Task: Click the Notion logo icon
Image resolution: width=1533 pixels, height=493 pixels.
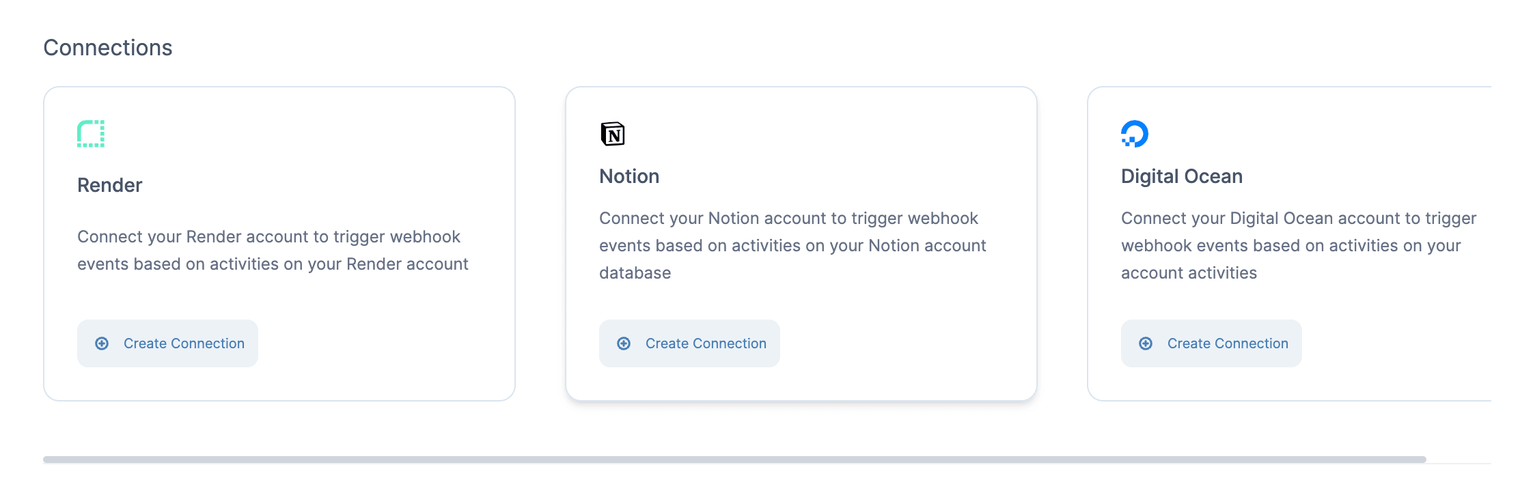Action: [613, 134]
